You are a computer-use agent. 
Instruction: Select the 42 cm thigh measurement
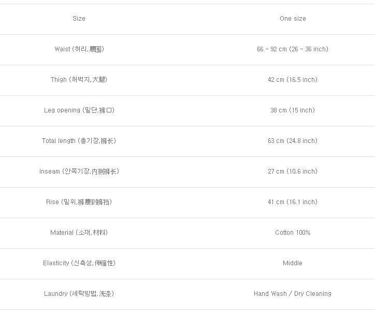coord(292,80)
